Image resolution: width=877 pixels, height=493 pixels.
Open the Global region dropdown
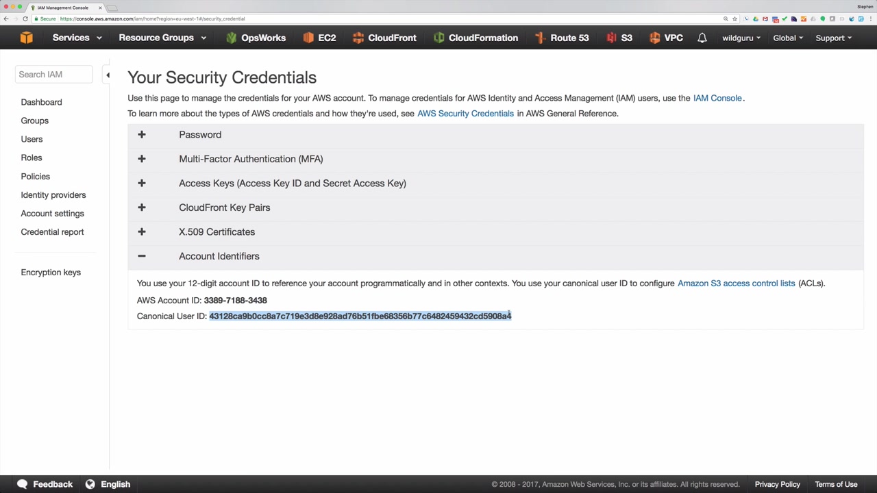click(x=788, y=38)
